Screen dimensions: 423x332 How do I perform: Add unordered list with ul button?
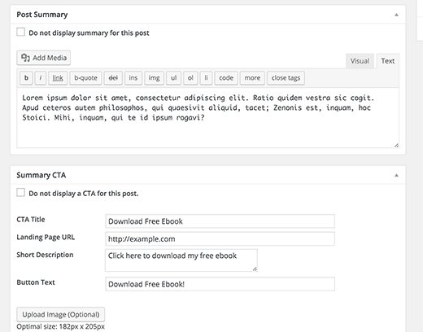(x=173, y=78)
